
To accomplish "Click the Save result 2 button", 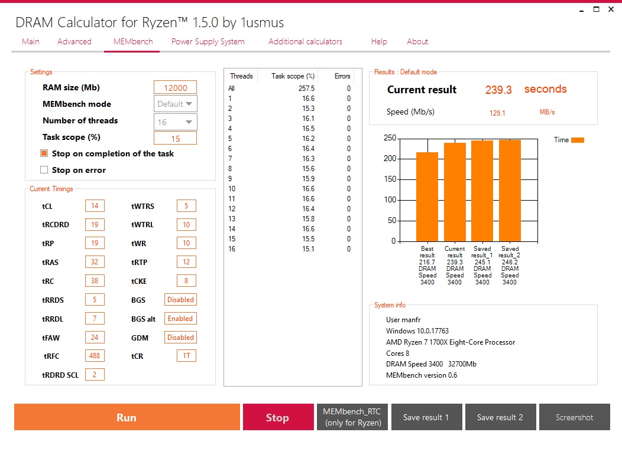I will point(501,417).
